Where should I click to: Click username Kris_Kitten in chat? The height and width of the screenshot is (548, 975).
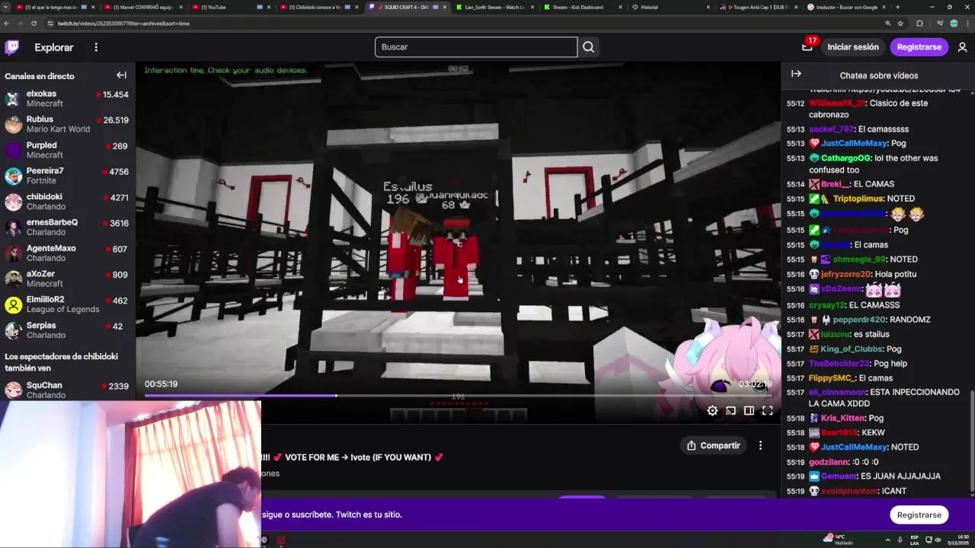click(x=843, y=419)
